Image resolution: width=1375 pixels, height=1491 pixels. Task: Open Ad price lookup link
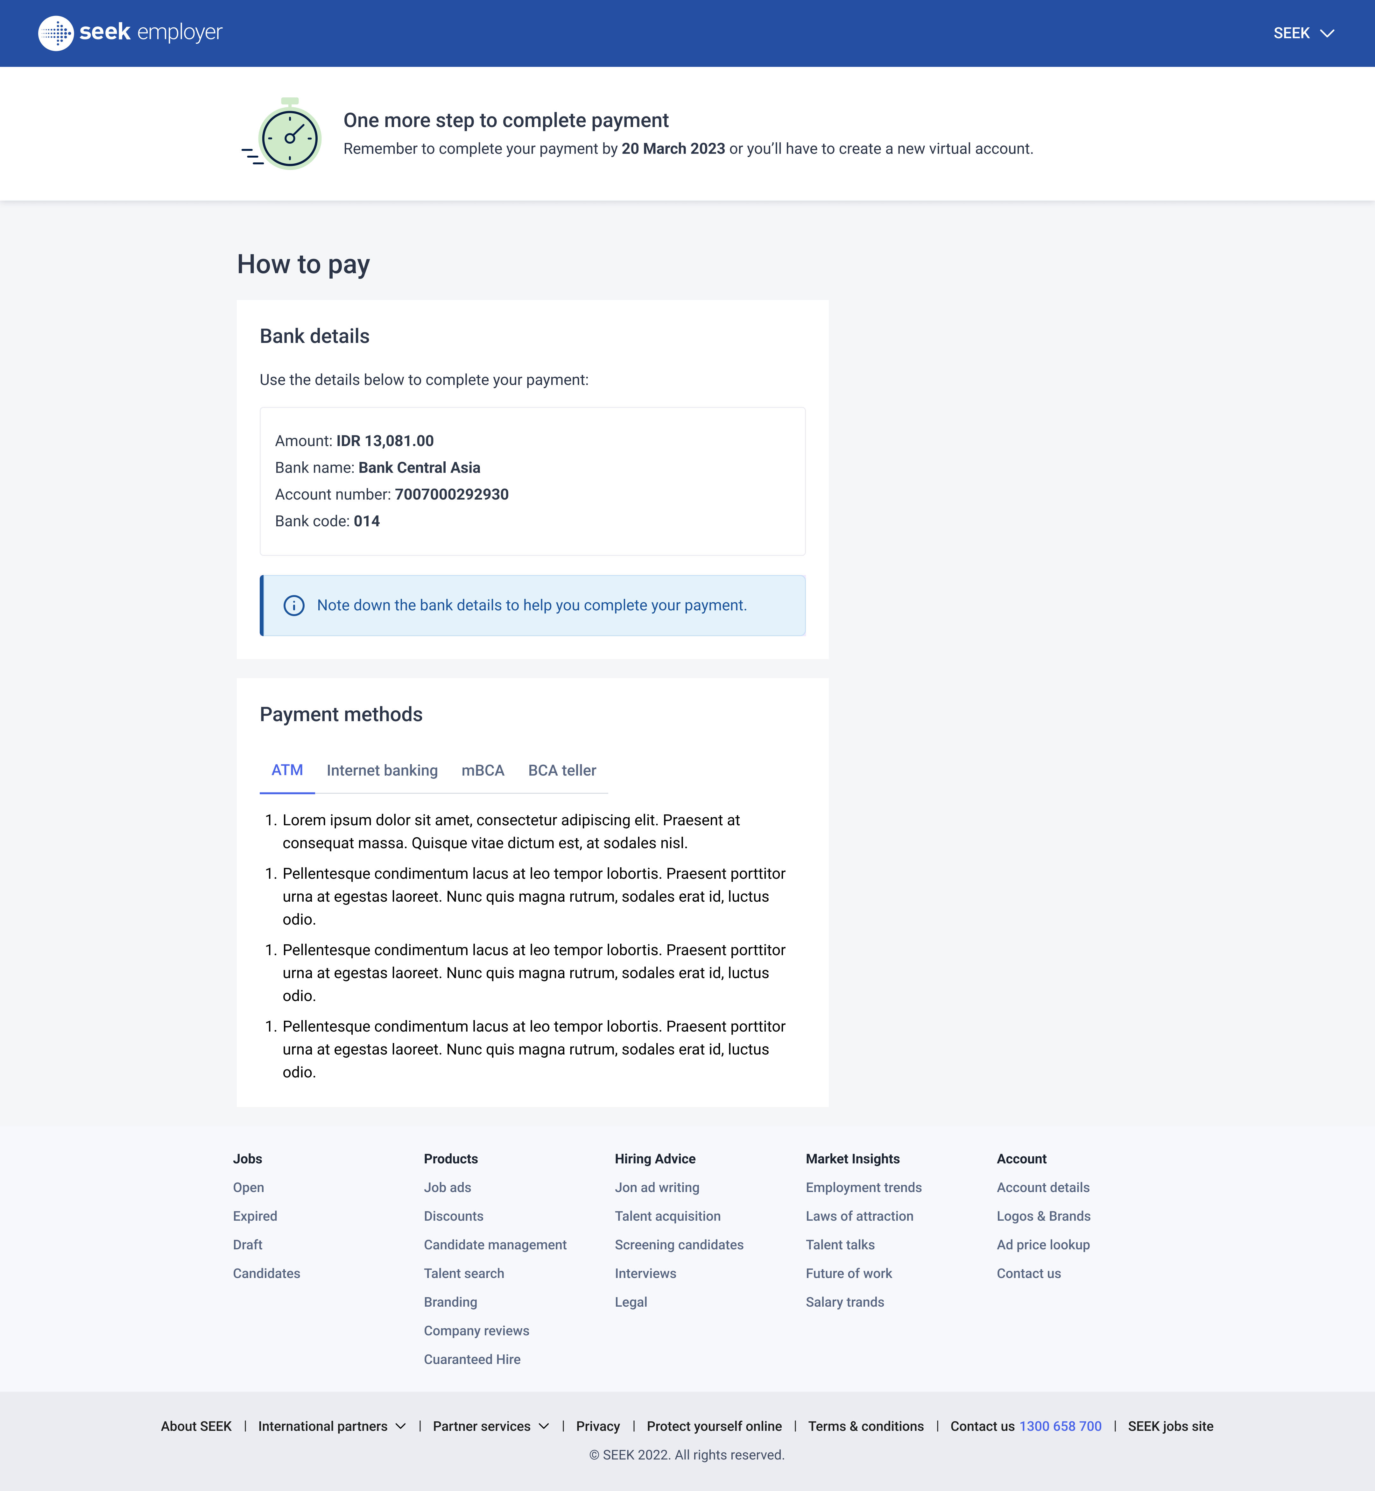coord(1042,1245)
